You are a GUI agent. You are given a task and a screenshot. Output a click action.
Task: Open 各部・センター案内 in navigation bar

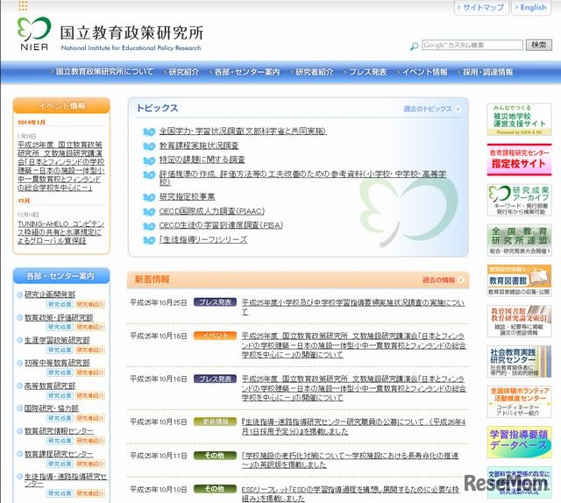point(245,72)
